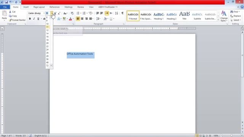244x137 pixels.
Task: Open the Calibri (Body) font name dropdown
Action: pyautogui.click(x=44, y=13)
